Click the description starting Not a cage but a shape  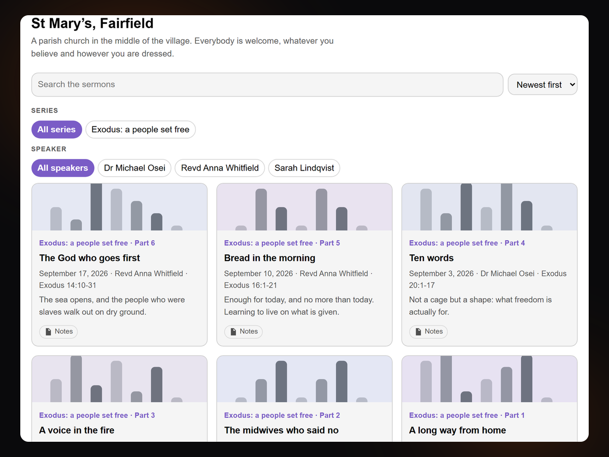(480, 306)
